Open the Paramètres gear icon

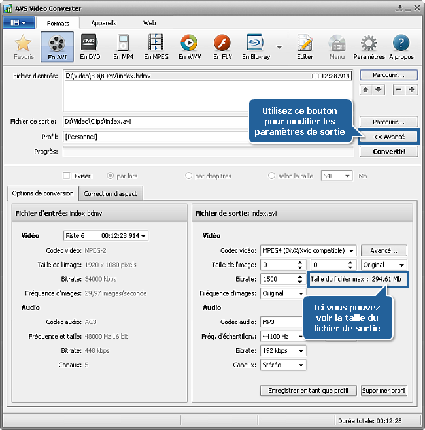(369, 46)
